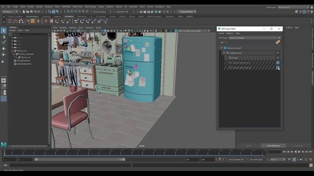Toggle the loop playback icon in the range bar
The image size is (314, 176).
289,159
